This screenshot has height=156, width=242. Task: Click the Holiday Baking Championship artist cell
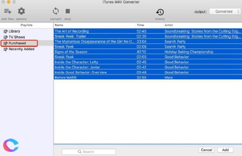[189, 52]
